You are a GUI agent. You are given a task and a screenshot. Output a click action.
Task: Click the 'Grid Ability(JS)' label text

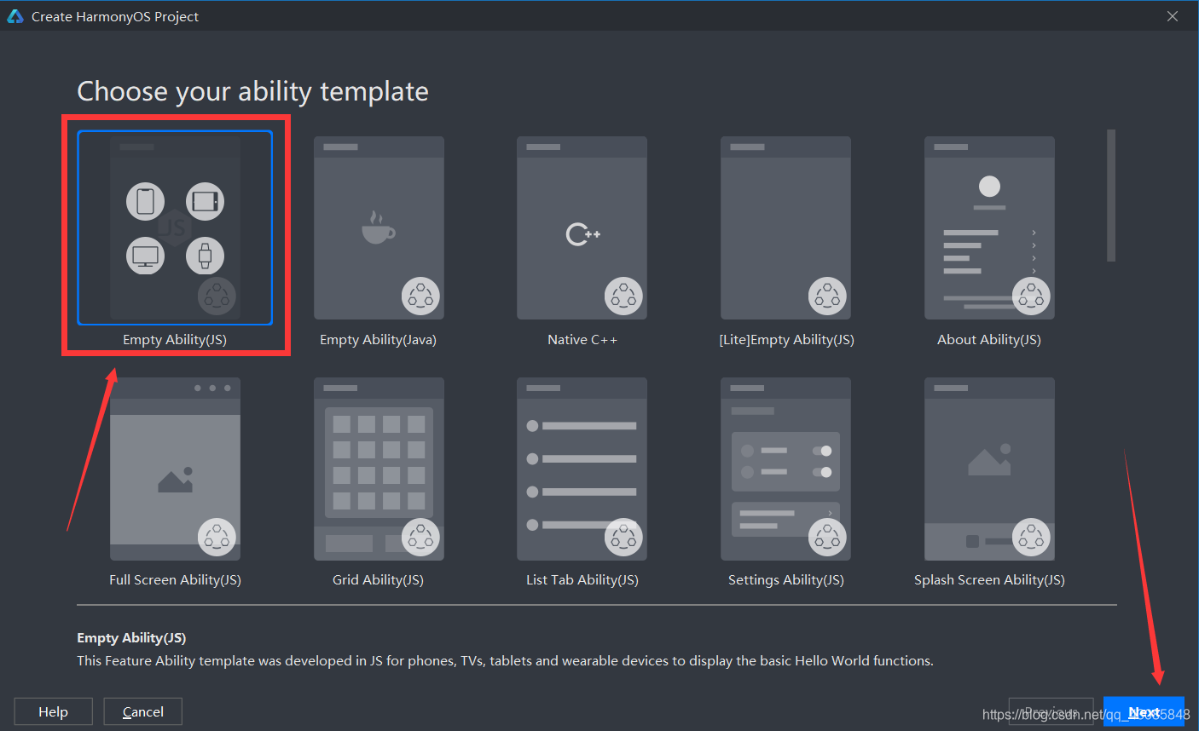[x=378, y=579]
